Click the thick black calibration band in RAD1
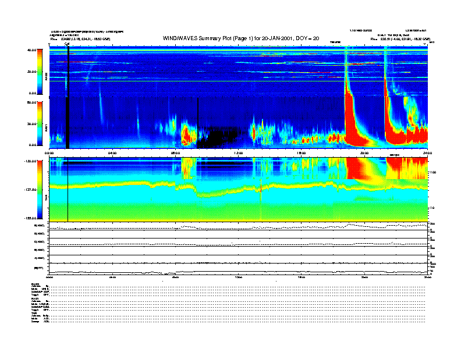The image size is (461, 356). tap(68, 123)
